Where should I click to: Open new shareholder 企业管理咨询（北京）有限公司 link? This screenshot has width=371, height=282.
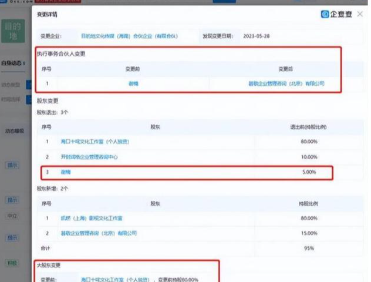click(99, 233)
